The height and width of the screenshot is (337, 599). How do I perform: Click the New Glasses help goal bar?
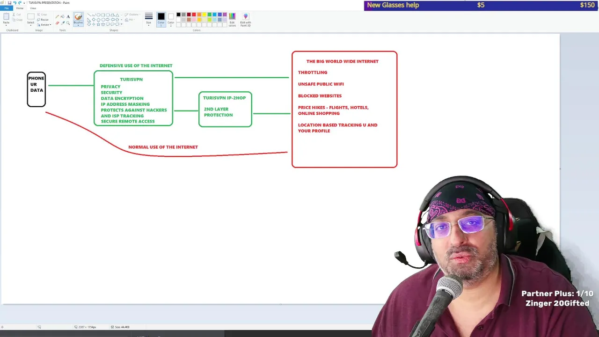[x=482, y=5]
